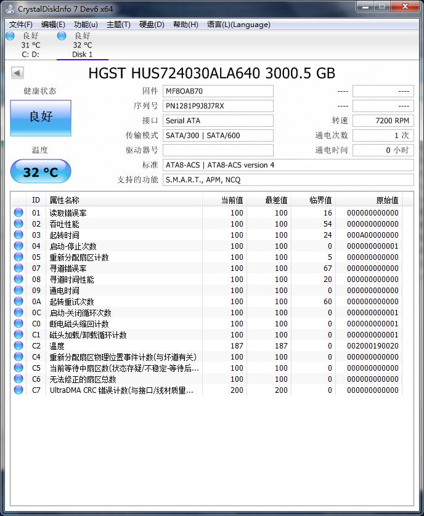424x516 pixels.
Task: Switch to the C: D: disk label
Action: click(x=31, y=55)
